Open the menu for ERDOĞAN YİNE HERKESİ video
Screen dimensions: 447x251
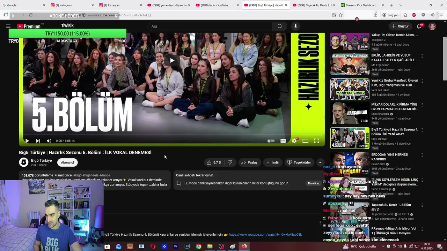(422, 155)
